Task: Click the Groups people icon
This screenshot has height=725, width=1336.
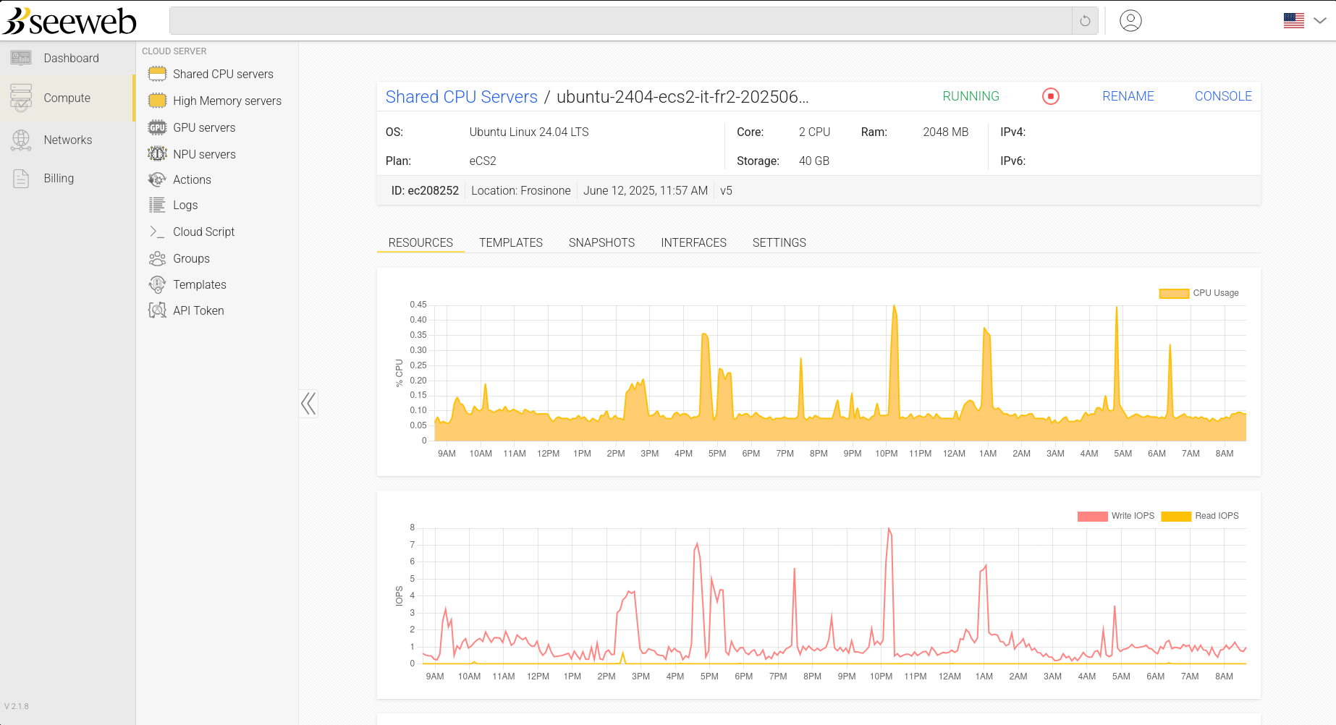Action: pyautogui.click(x=157, y=258)
